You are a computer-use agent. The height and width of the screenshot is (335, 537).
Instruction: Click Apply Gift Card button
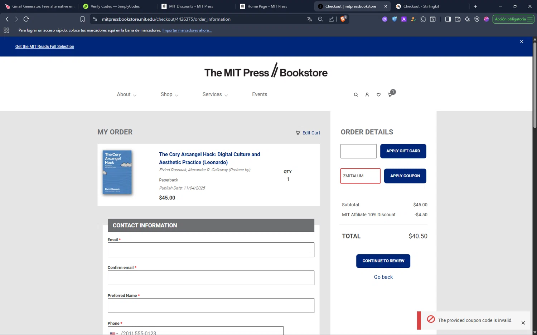click(403, 151)
